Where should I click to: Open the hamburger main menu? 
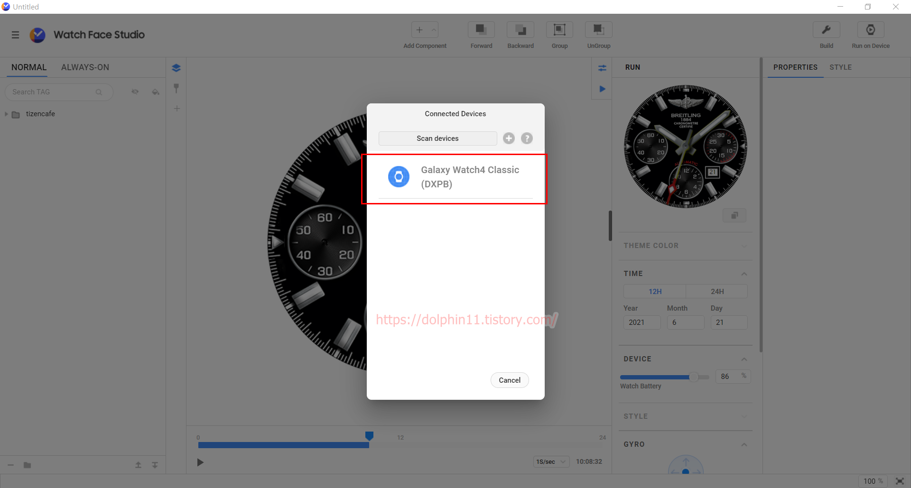(15, 35)
